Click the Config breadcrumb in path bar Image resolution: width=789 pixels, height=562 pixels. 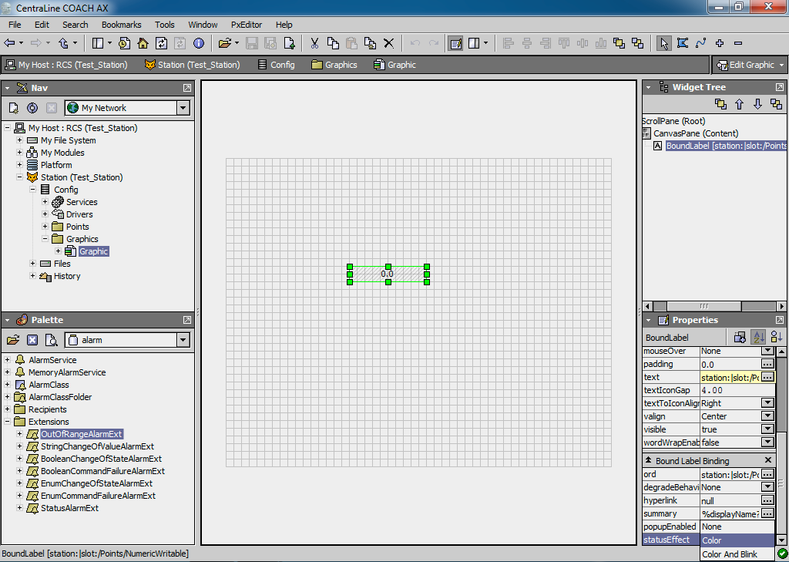pos(277,65)
